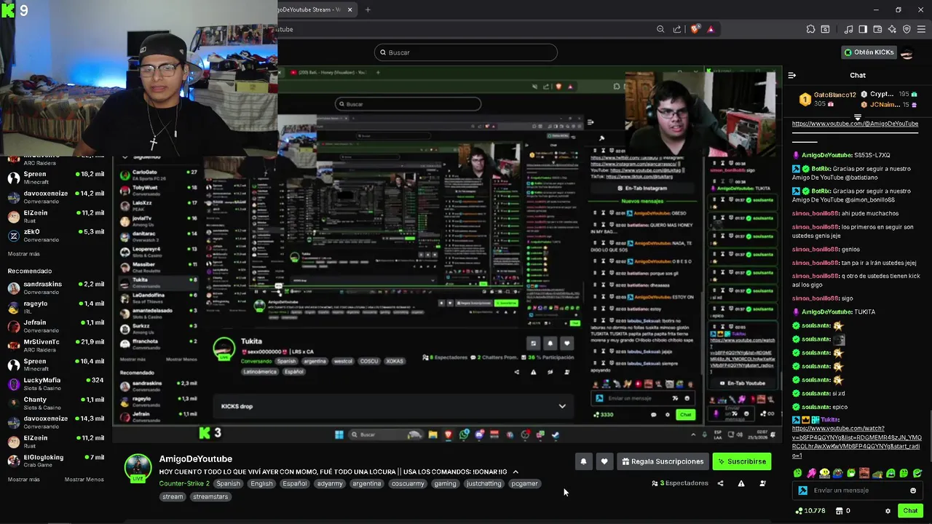Open the browser hamburger menu
The height and width of the screenshot is (524, 932).
click(921, 29)
